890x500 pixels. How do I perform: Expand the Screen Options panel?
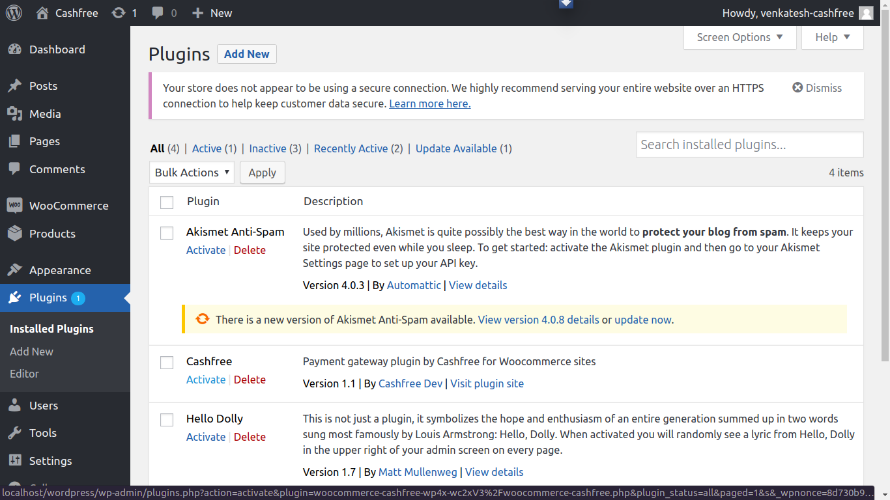point(739,37)
